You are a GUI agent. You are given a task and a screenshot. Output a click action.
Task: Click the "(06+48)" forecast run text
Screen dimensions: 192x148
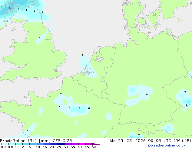pos(182,141)
